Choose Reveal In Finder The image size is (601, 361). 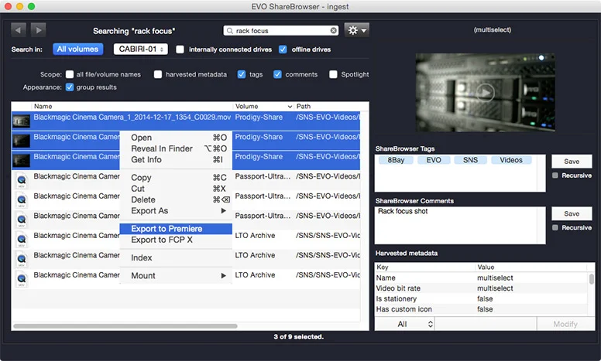click(176, 148)
